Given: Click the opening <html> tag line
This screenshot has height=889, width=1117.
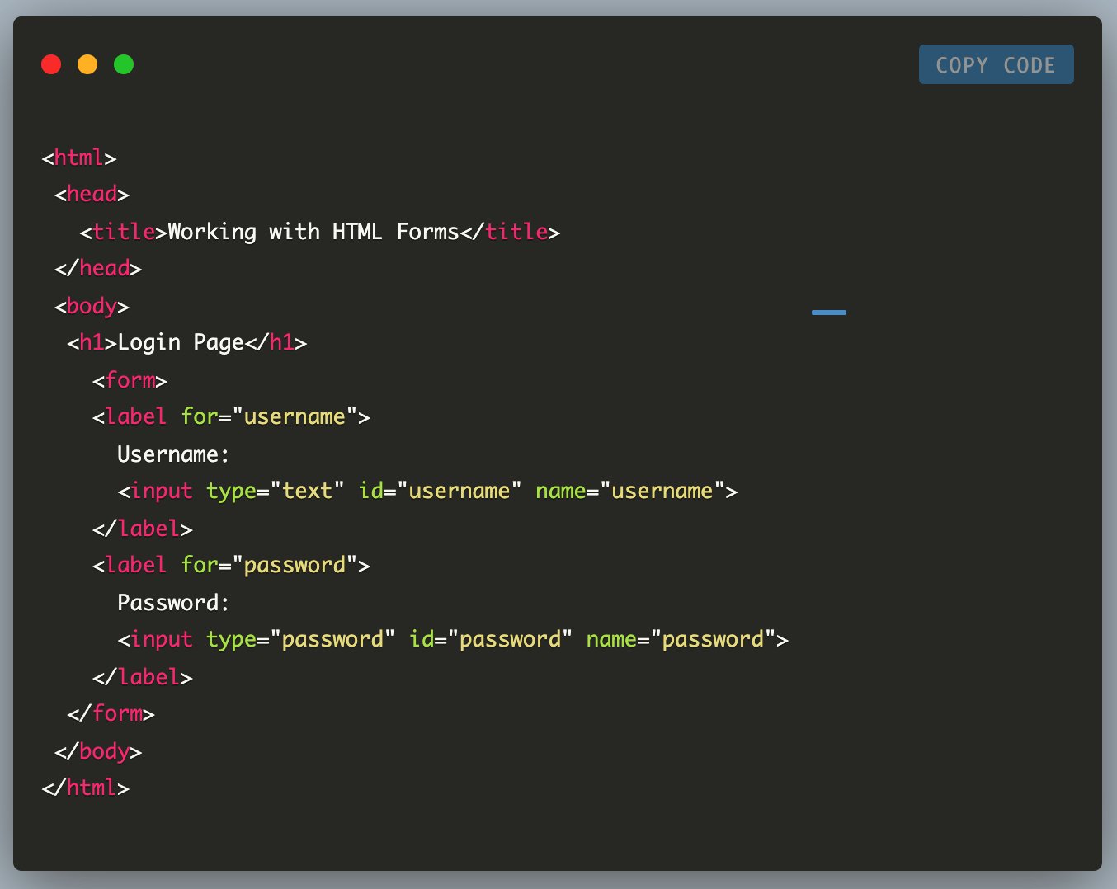Looking at the screenshot, I should click(x=79, y=158).
